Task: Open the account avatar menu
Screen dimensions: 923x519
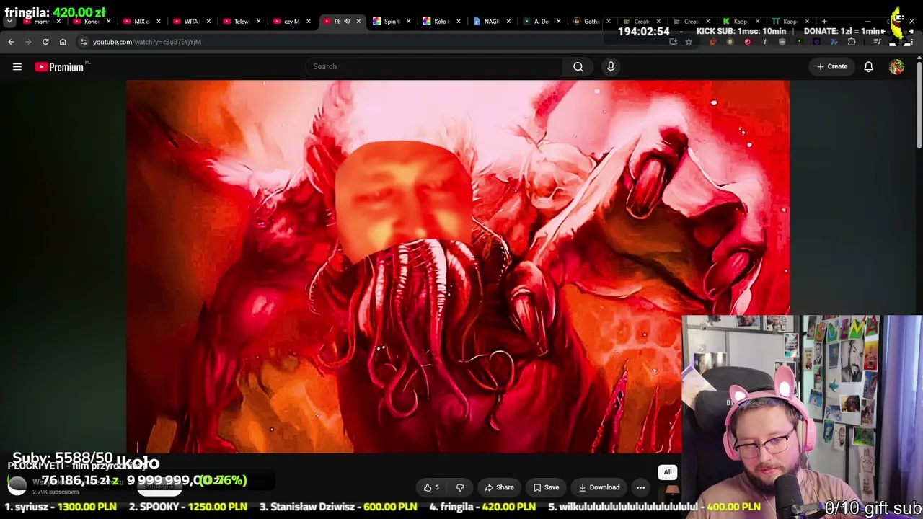Action: click(x=896, y=67)
